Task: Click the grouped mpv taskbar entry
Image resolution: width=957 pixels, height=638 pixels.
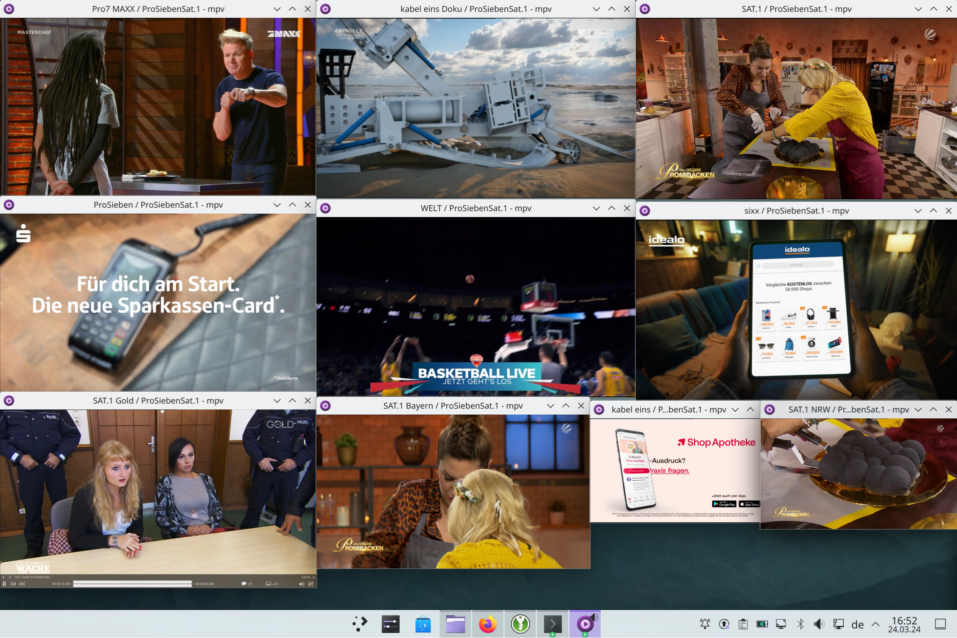Action: [x=585, y=624]
